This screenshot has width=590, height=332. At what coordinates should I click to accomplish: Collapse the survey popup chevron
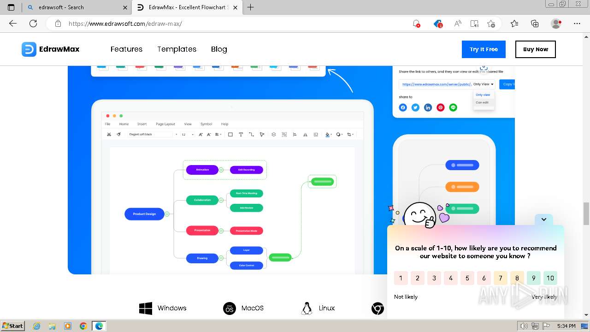tap(544, 219)
